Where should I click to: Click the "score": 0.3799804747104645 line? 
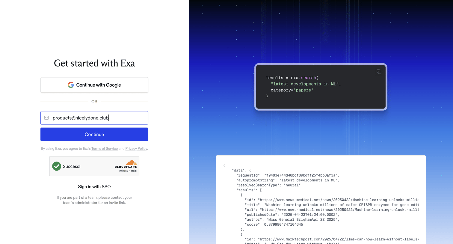274,225
